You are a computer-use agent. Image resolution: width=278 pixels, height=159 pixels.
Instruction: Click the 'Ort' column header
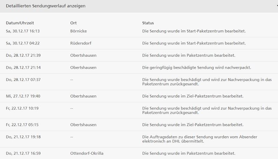(73, 23)
